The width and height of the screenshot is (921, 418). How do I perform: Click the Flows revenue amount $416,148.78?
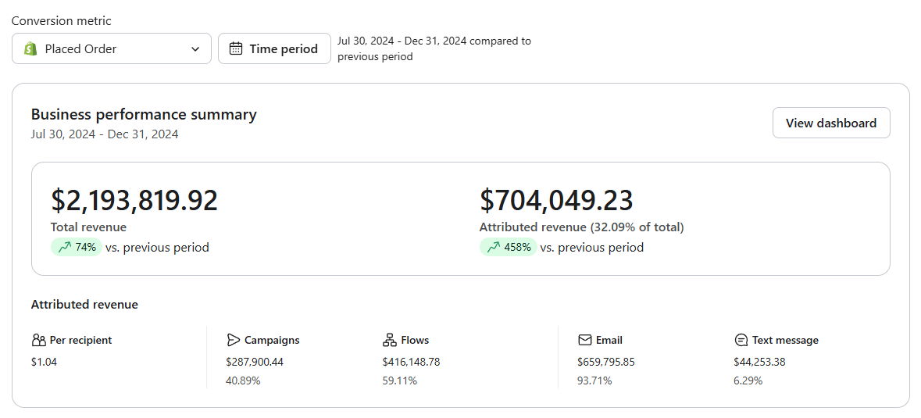pyautogui.click(x=411, y=362)
